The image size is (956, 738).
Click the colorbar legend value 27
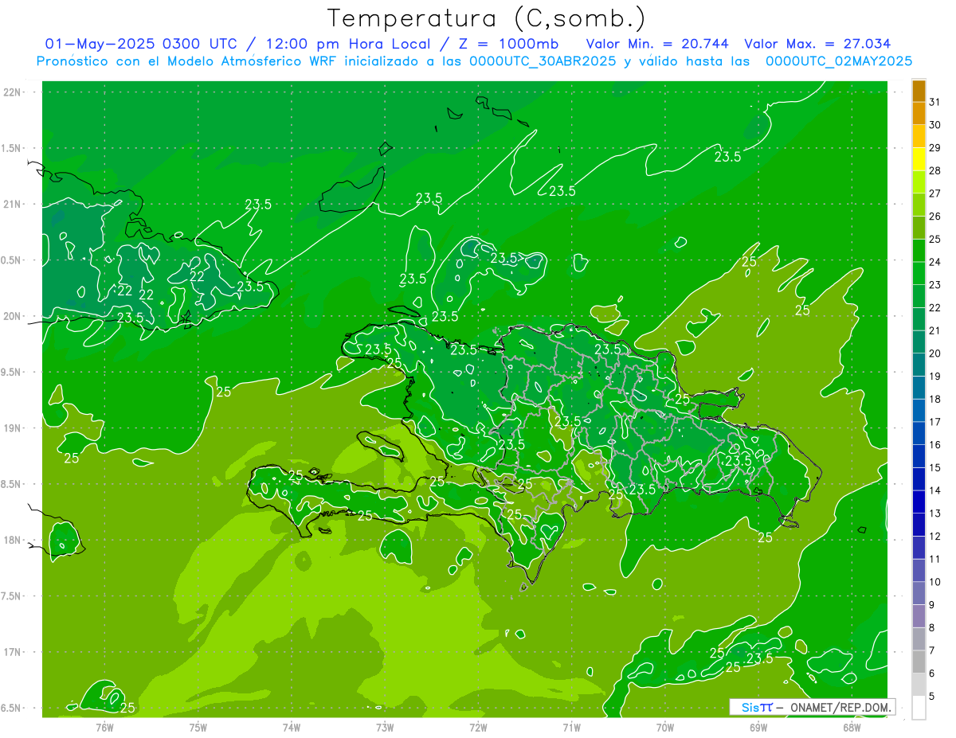[x=935, y=193]
